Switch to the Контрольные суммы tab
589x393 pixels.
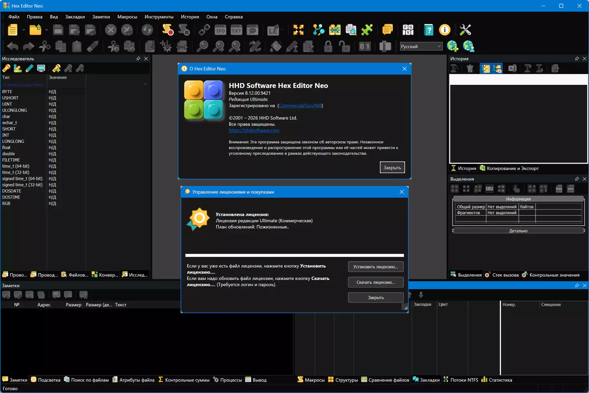tap(184, 380)
